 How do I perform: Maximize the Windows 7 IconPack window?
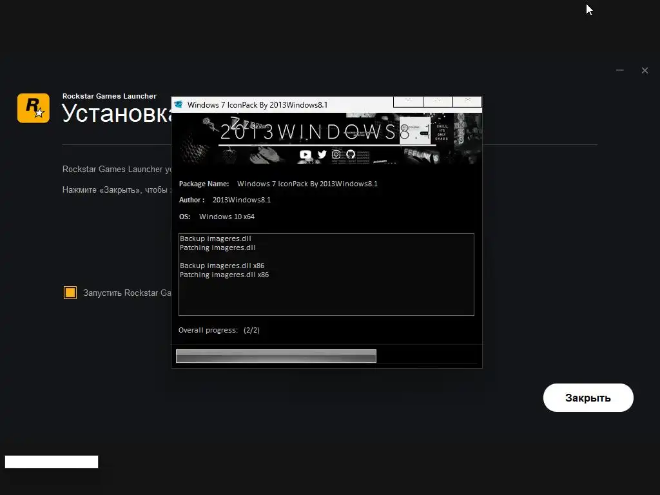click(438, 101)
